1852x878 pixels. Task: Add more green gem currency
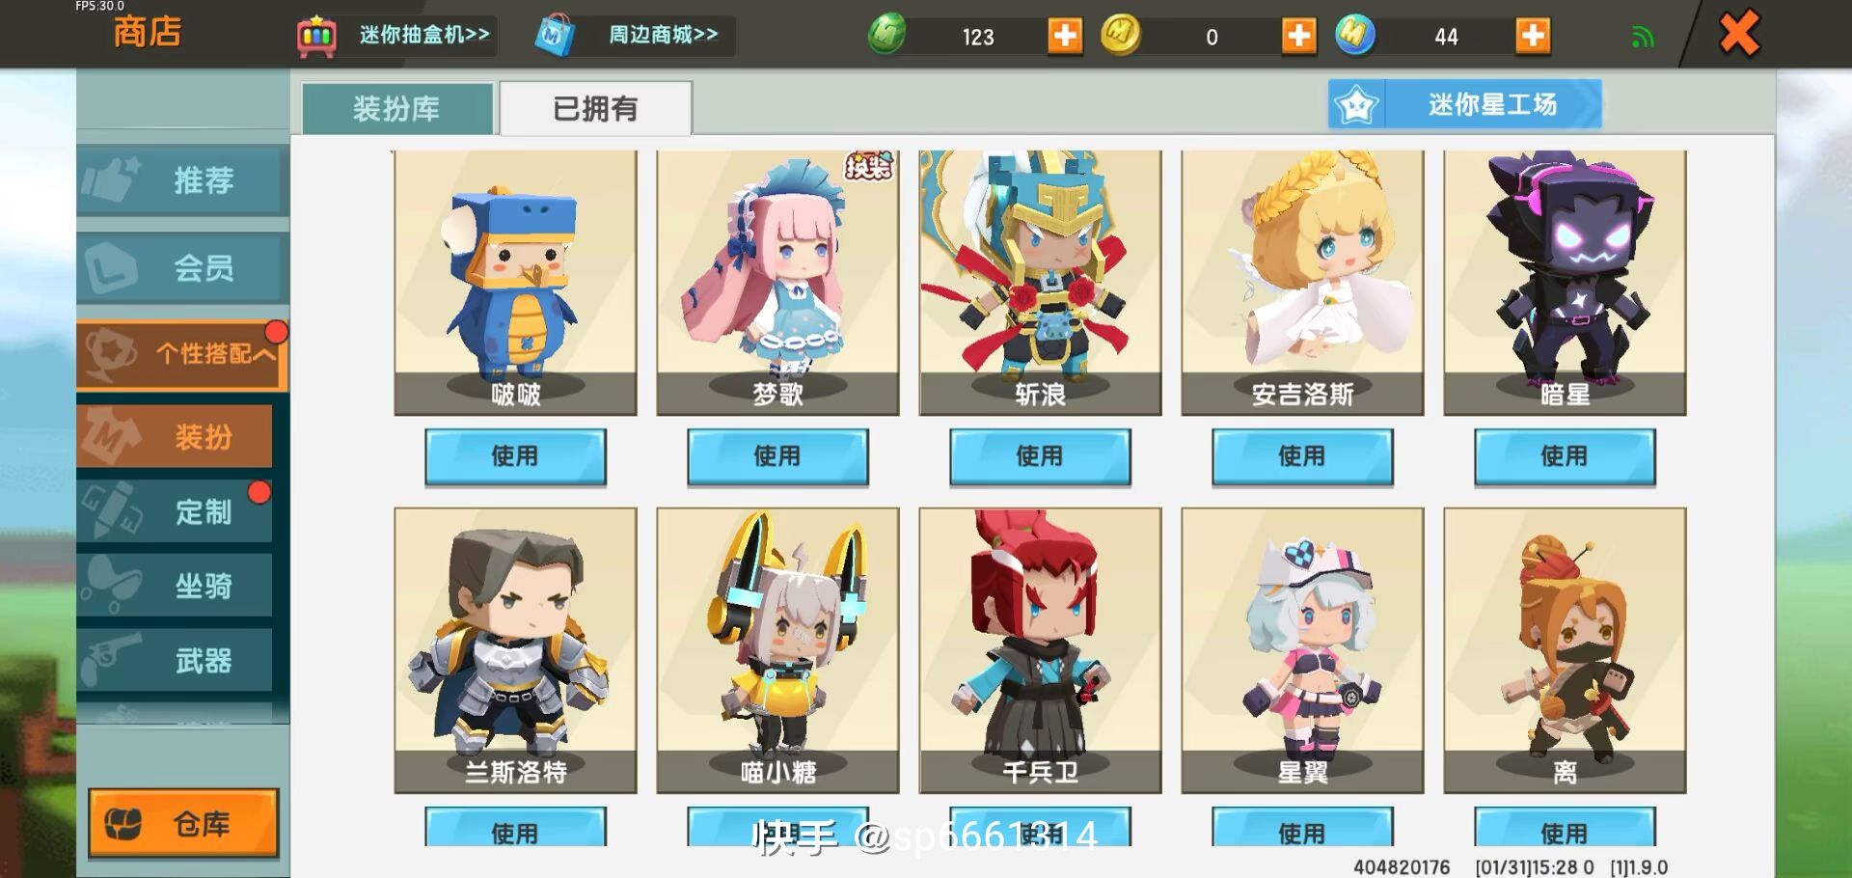coord(1065,36)
